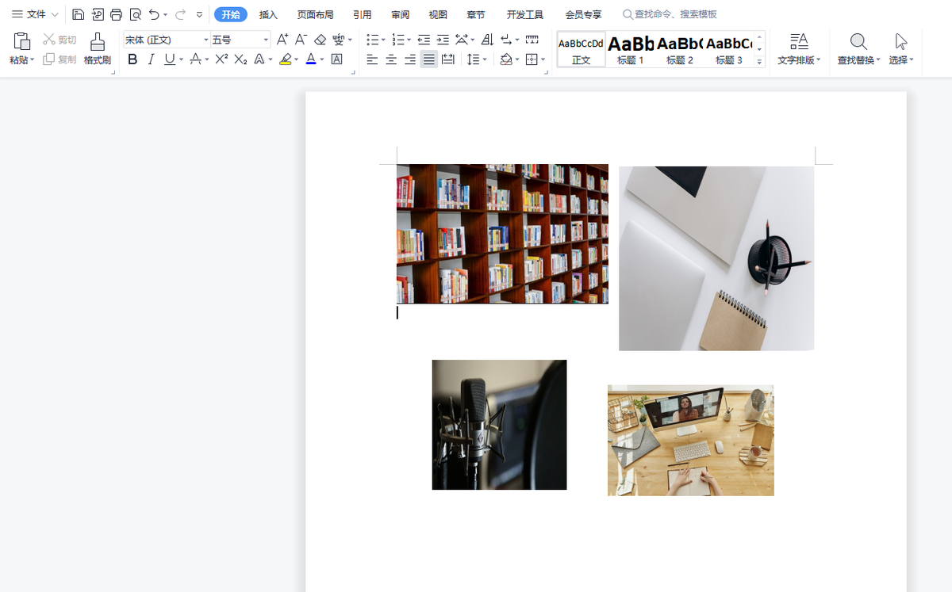Increase font size with A+ icon
Screen dimensions: 952x592
(x=282, y=40)
